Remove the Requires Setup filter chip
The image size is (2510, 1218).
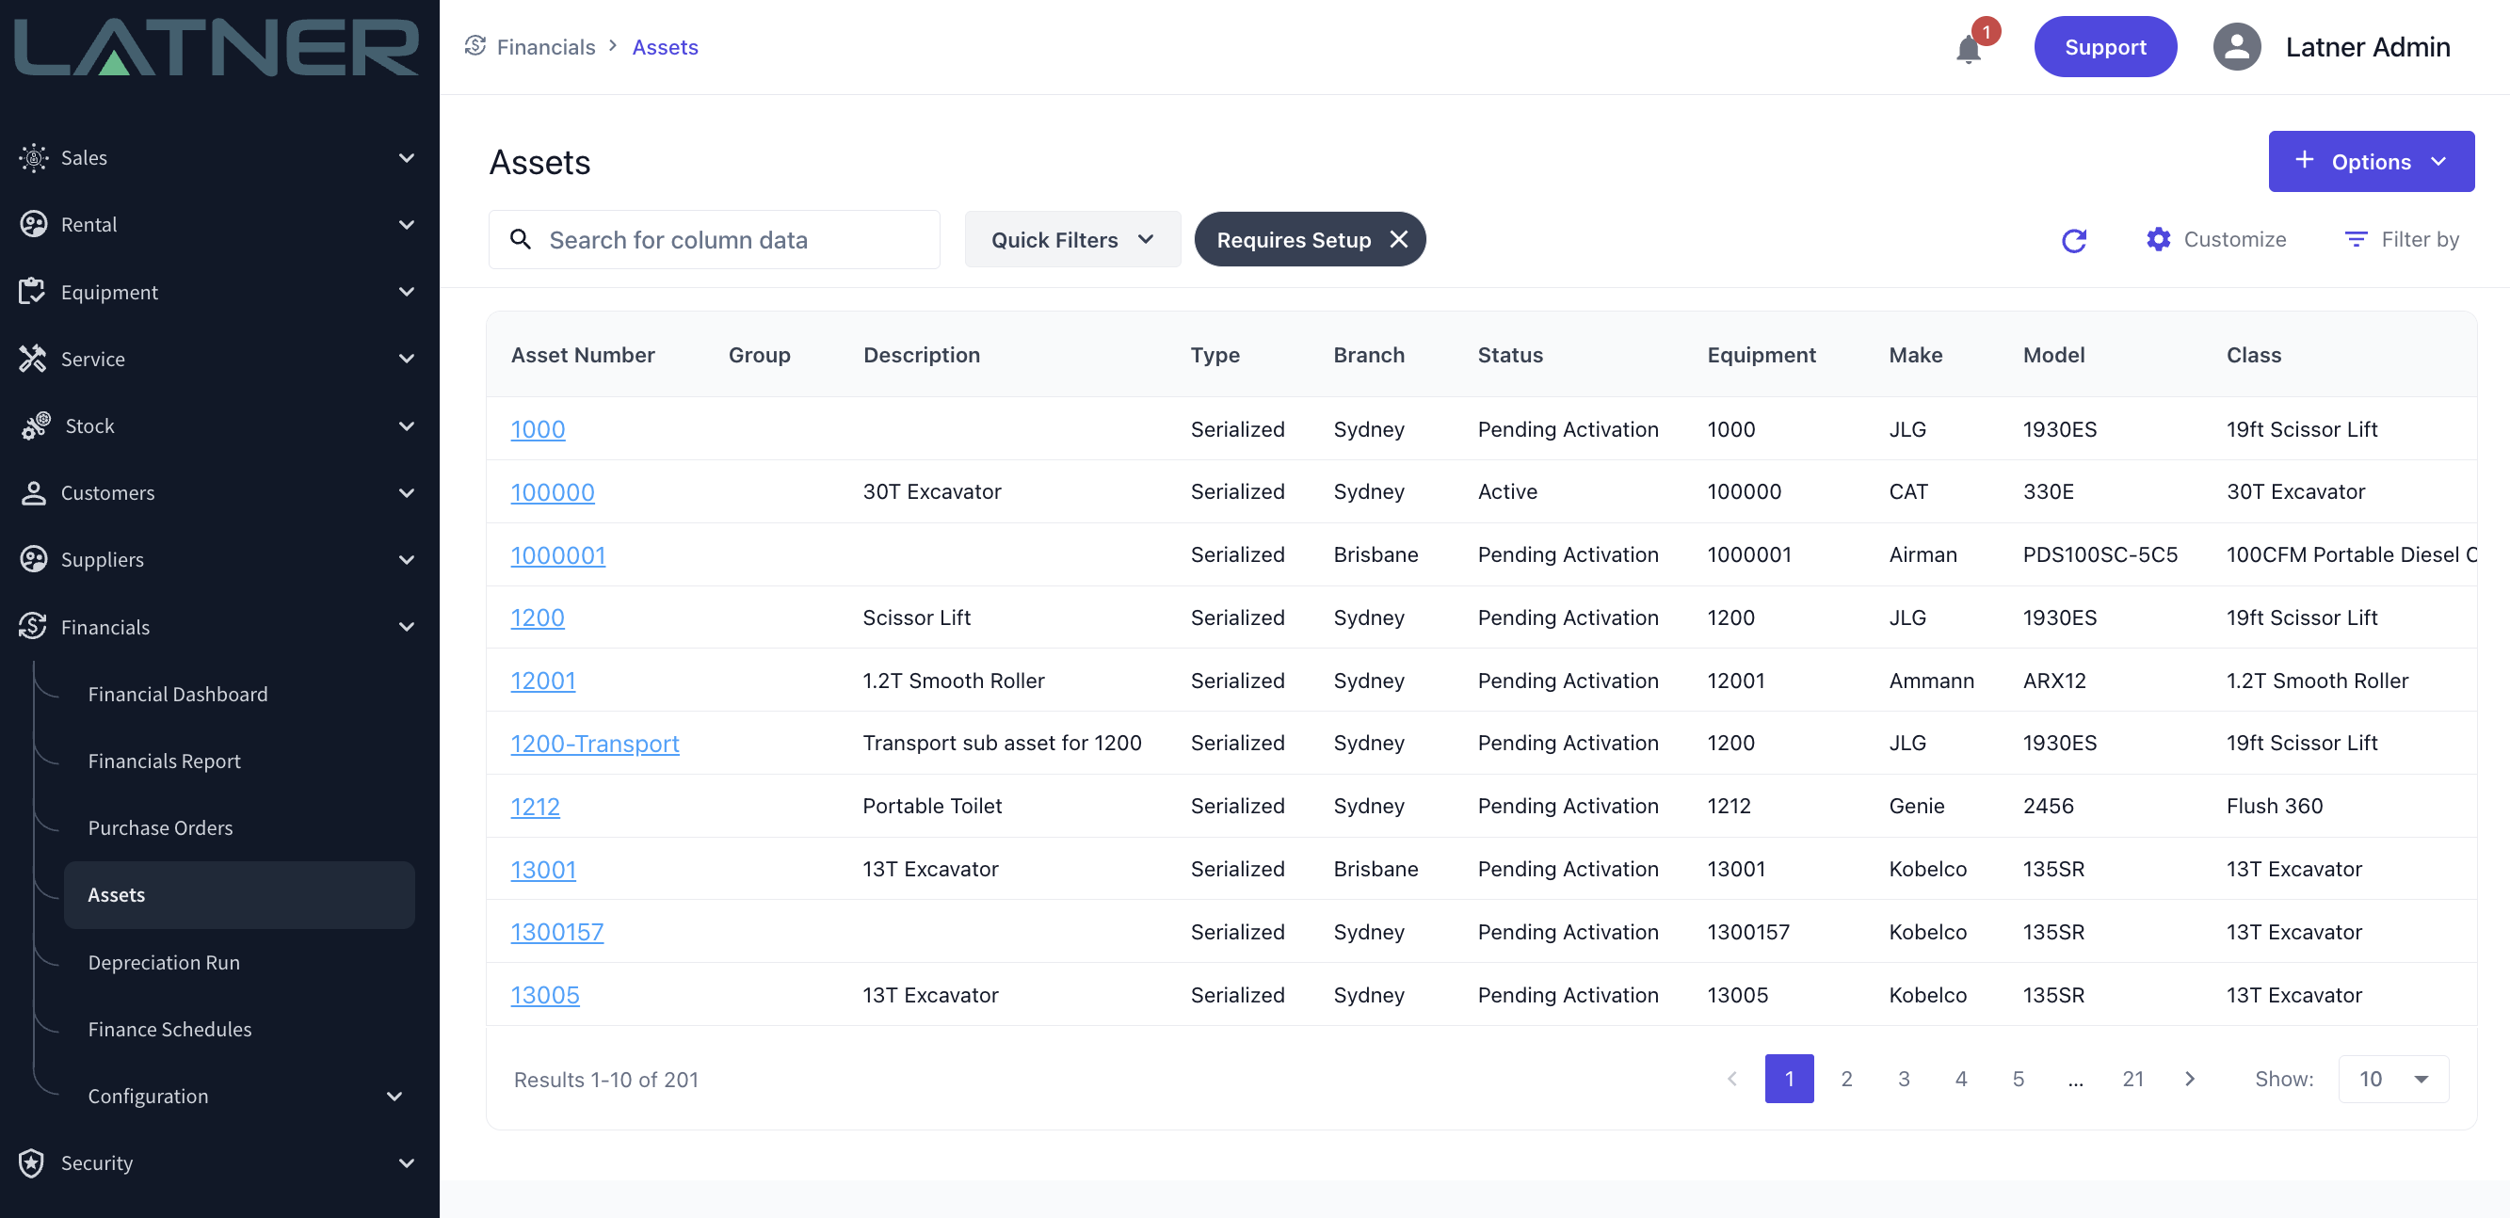pos(1398,240)
